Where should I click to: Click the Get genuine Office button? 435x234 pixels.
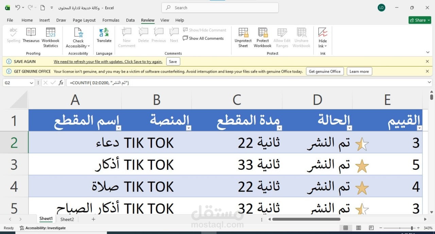click(325, 71)
